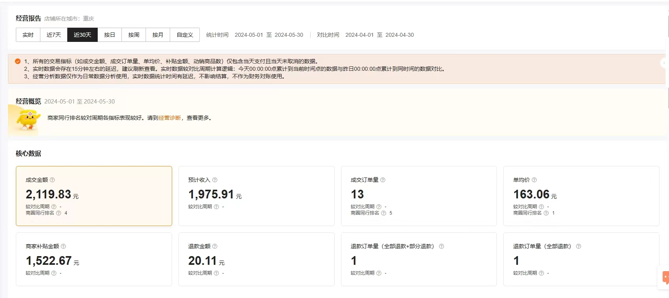This screenshot has width=669, height=298.
Task: Click help icon beside 退款金额
Action: (215, 246)
